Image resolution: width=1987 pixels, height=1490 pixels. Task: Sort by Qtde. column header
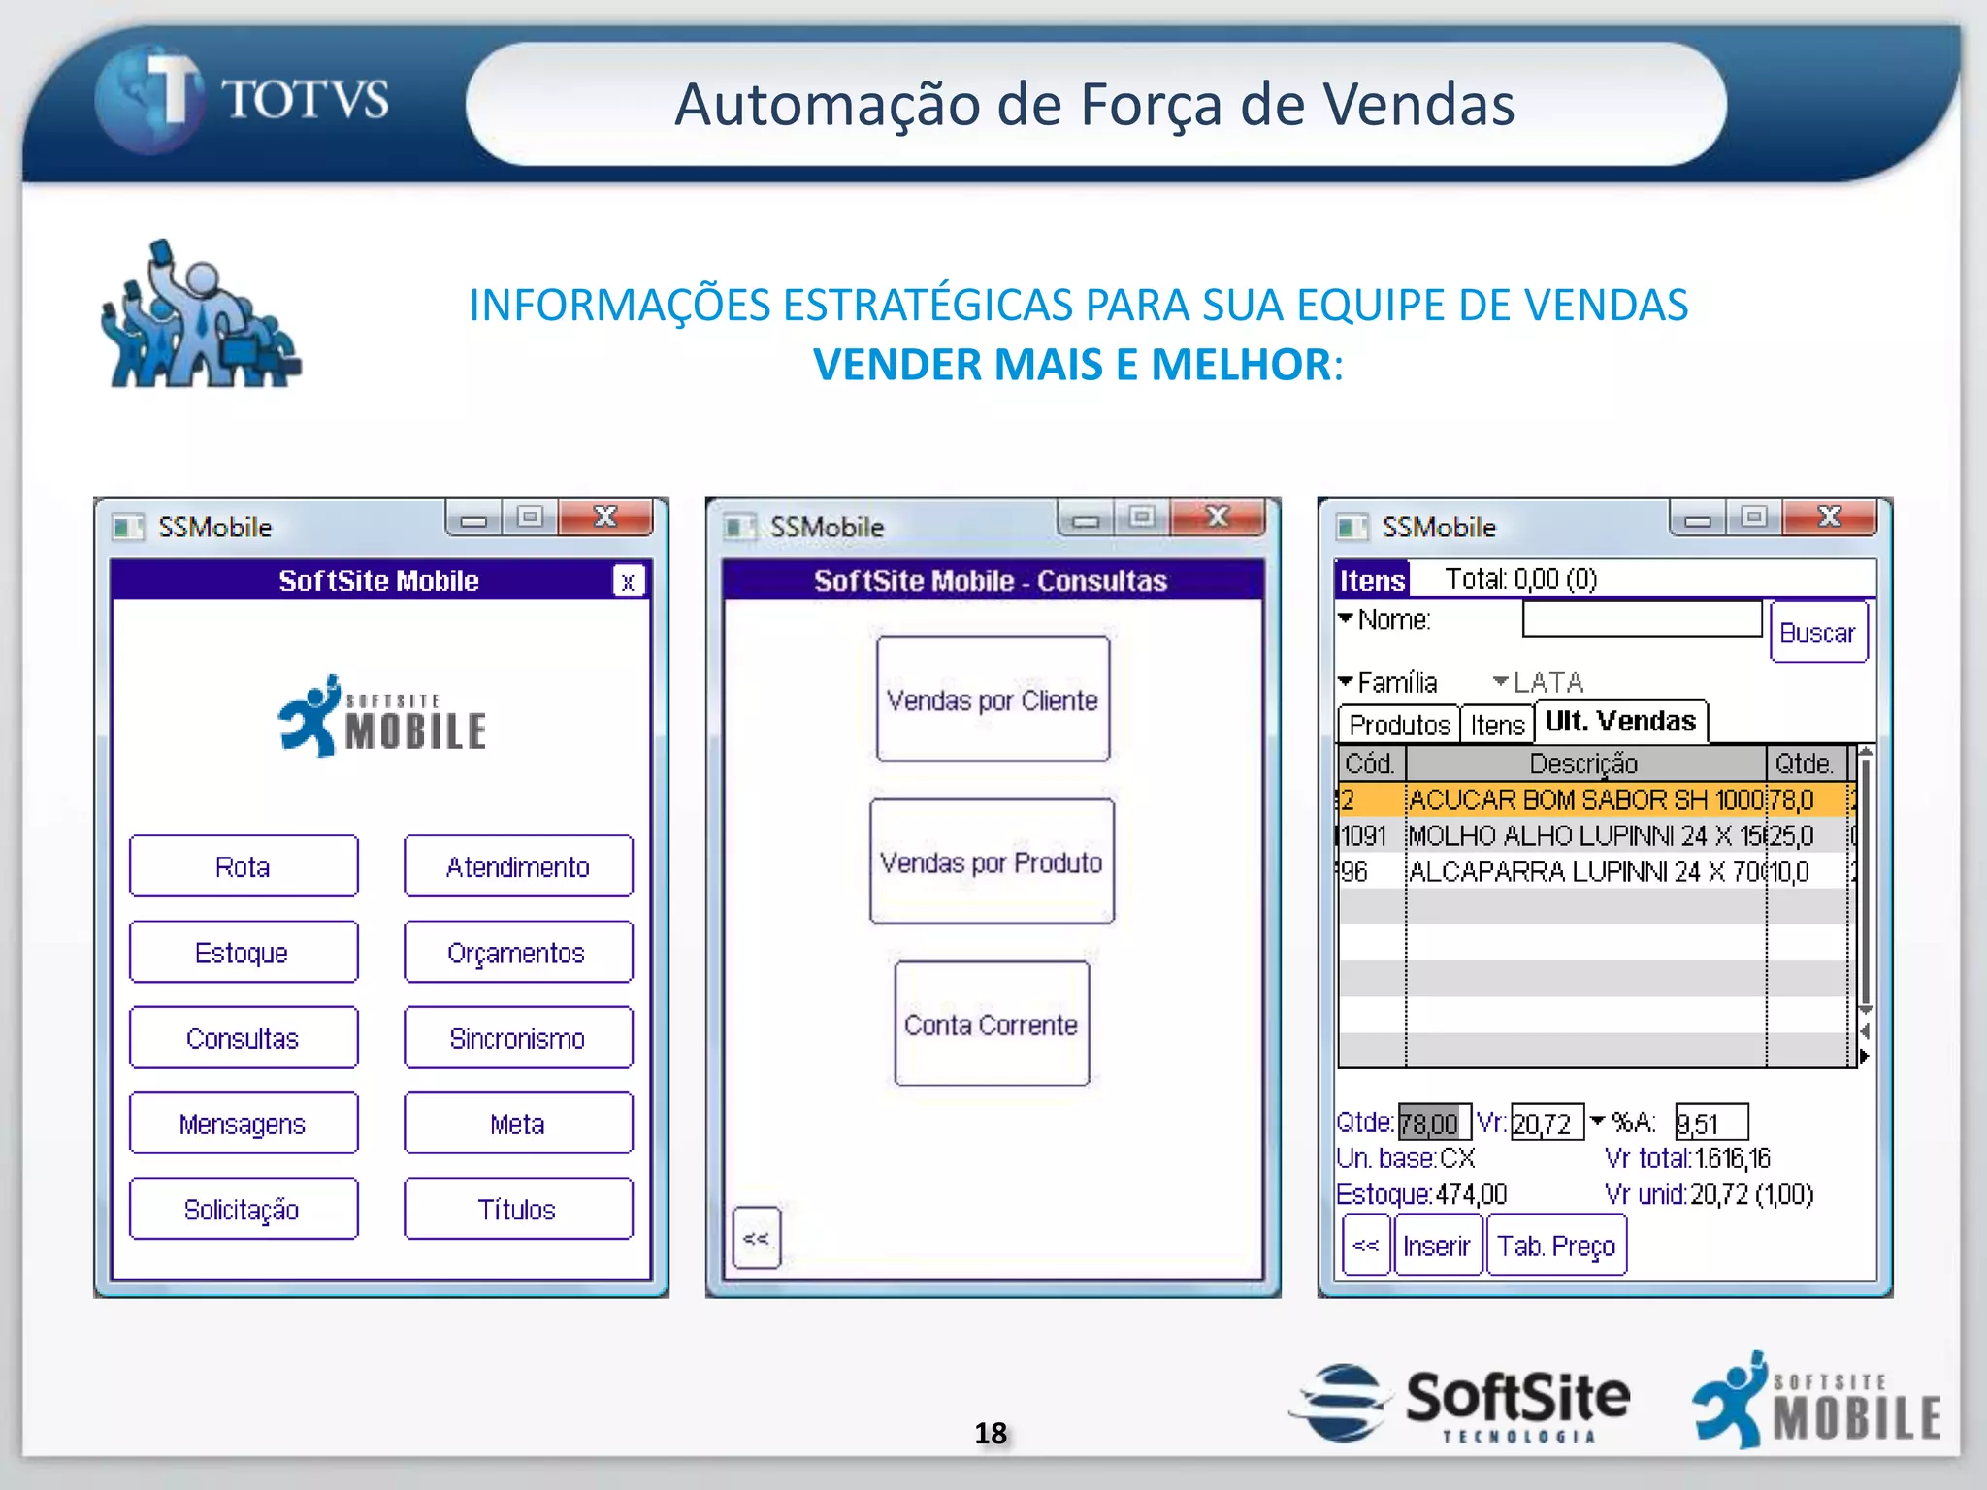point(1805,763)
